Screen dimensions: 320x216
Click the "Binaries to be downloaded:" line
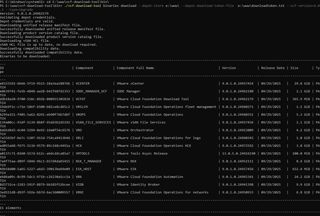(x=25, y=56)
